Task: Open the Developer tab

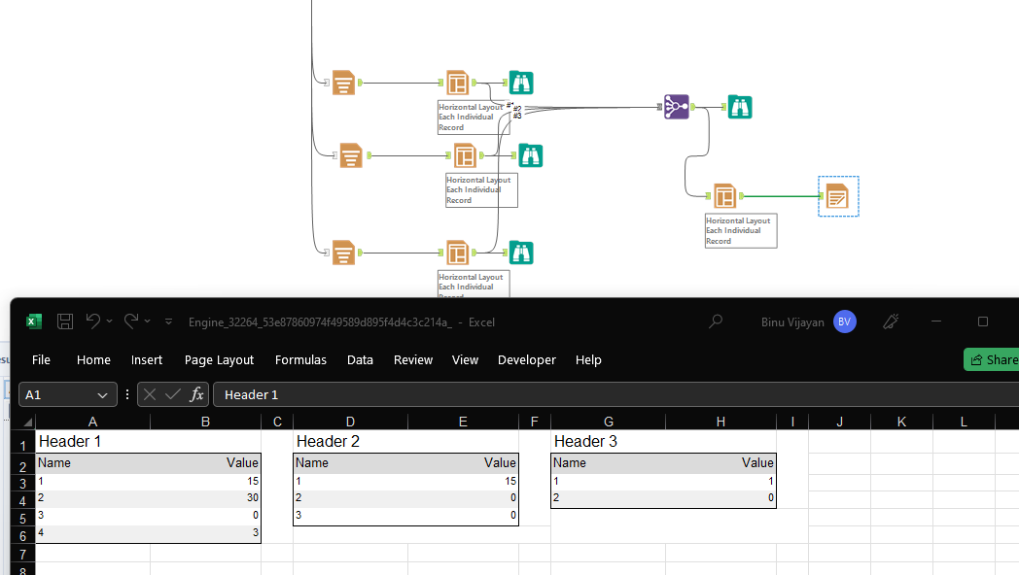Action: pos(526,359)
